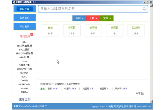The height and width of the screenshot is (110, 165).
Task: Open the STACCATO思加图 brand link
Action: (24, 53)
